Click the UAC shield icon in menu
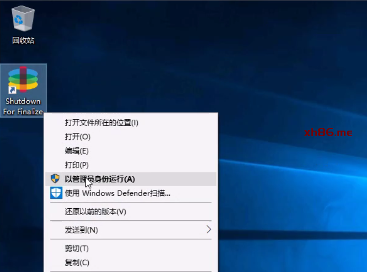The width and height of the screenshot is (367, 272). tap(55, 179)
